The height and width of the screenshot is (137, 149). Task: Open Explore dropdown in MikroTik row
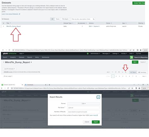point(97,26)
